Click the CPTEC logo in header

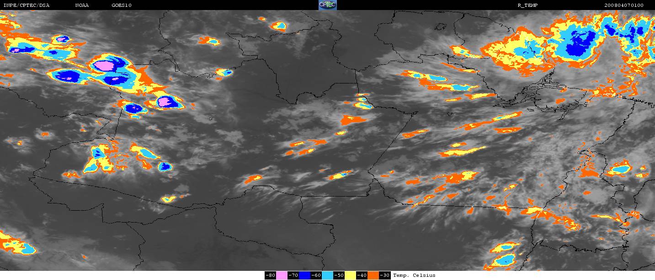click(x=327, y=5)
